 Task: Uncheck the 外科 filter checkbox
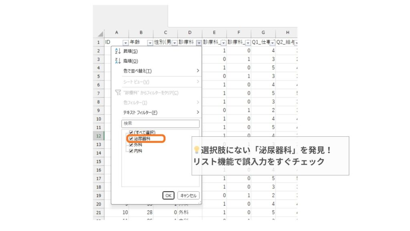pos(131,145)
